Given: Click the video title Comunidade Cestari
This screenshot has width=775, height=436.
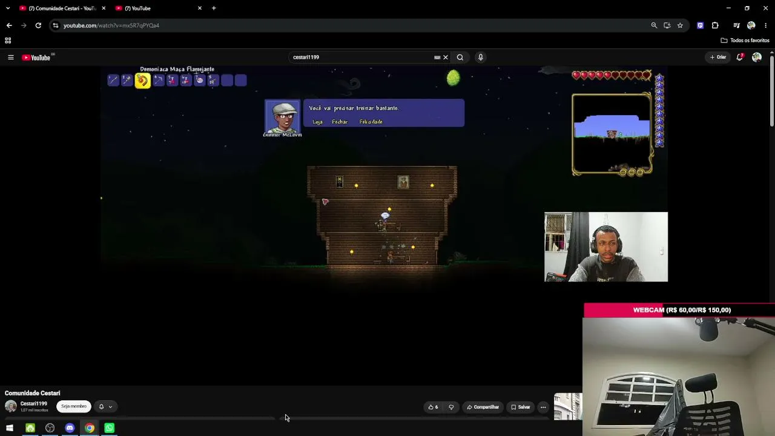Looking at the screenshot, I should point(33,393).
